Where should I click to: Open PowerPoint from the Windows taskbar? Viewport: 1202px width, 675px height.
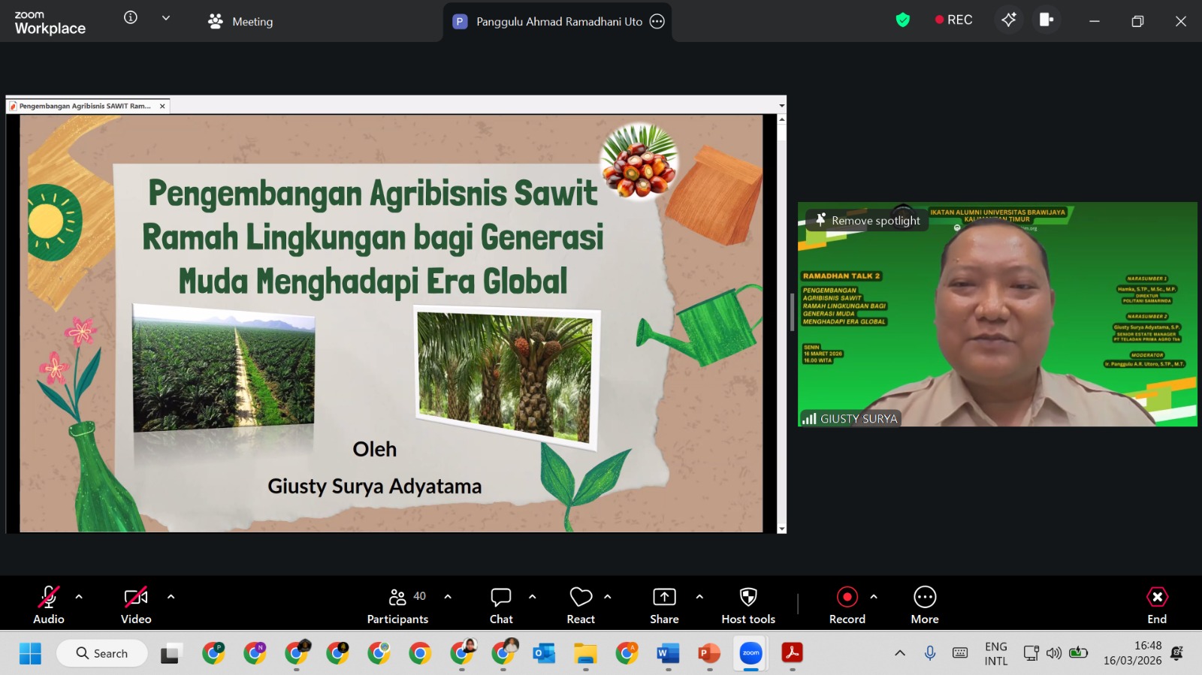pos(709,653)
